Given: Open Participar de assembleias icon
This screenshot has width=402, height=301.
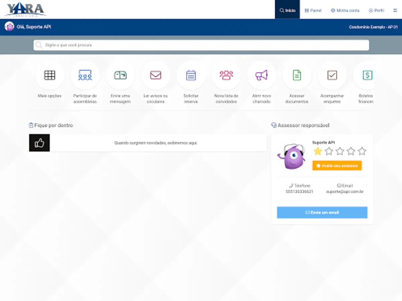Looking at the screenshot, I should [x=85, y=75].
